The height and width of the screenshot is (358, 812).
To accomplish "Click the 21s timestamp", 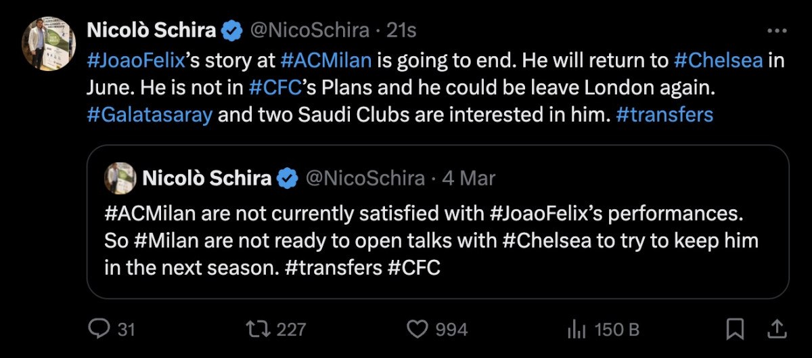I will tap(401, 30).
